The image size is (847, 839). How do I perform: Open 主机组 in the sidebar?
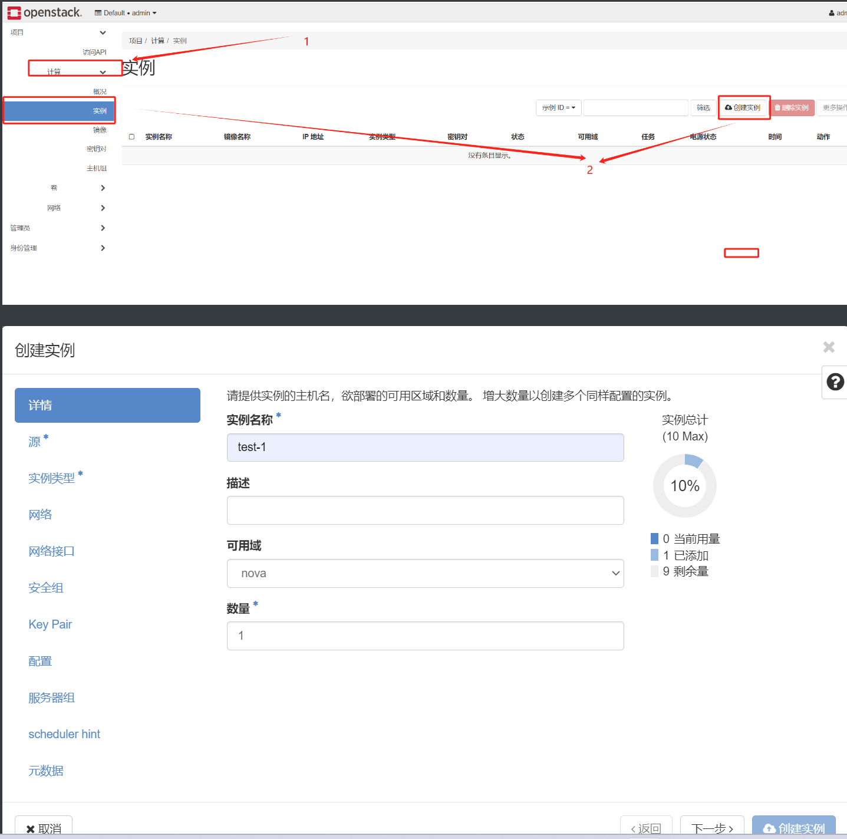(x=97, y=168)
